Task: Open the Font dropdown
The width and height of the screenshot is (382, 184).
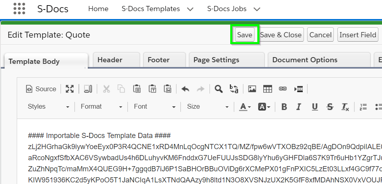Action: (155, 107)
